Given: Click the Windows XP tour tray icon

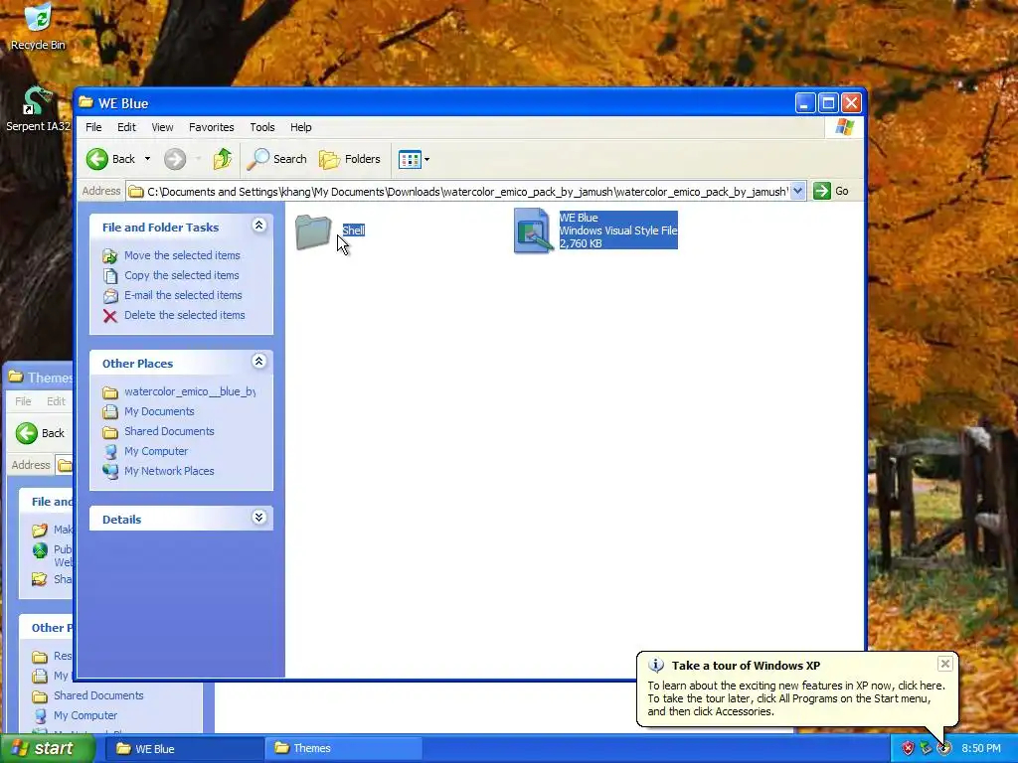Looking at the screenshot, I should [x=943, y=749].
